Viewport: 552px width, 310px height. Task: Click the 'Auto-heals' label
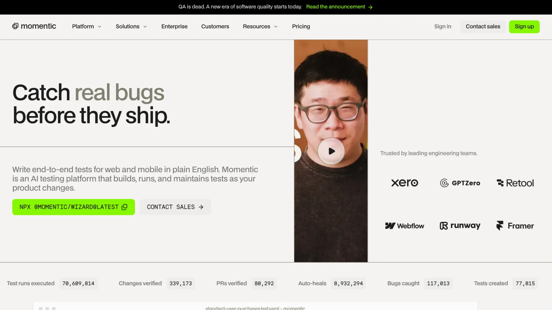(x=312, y=283)
